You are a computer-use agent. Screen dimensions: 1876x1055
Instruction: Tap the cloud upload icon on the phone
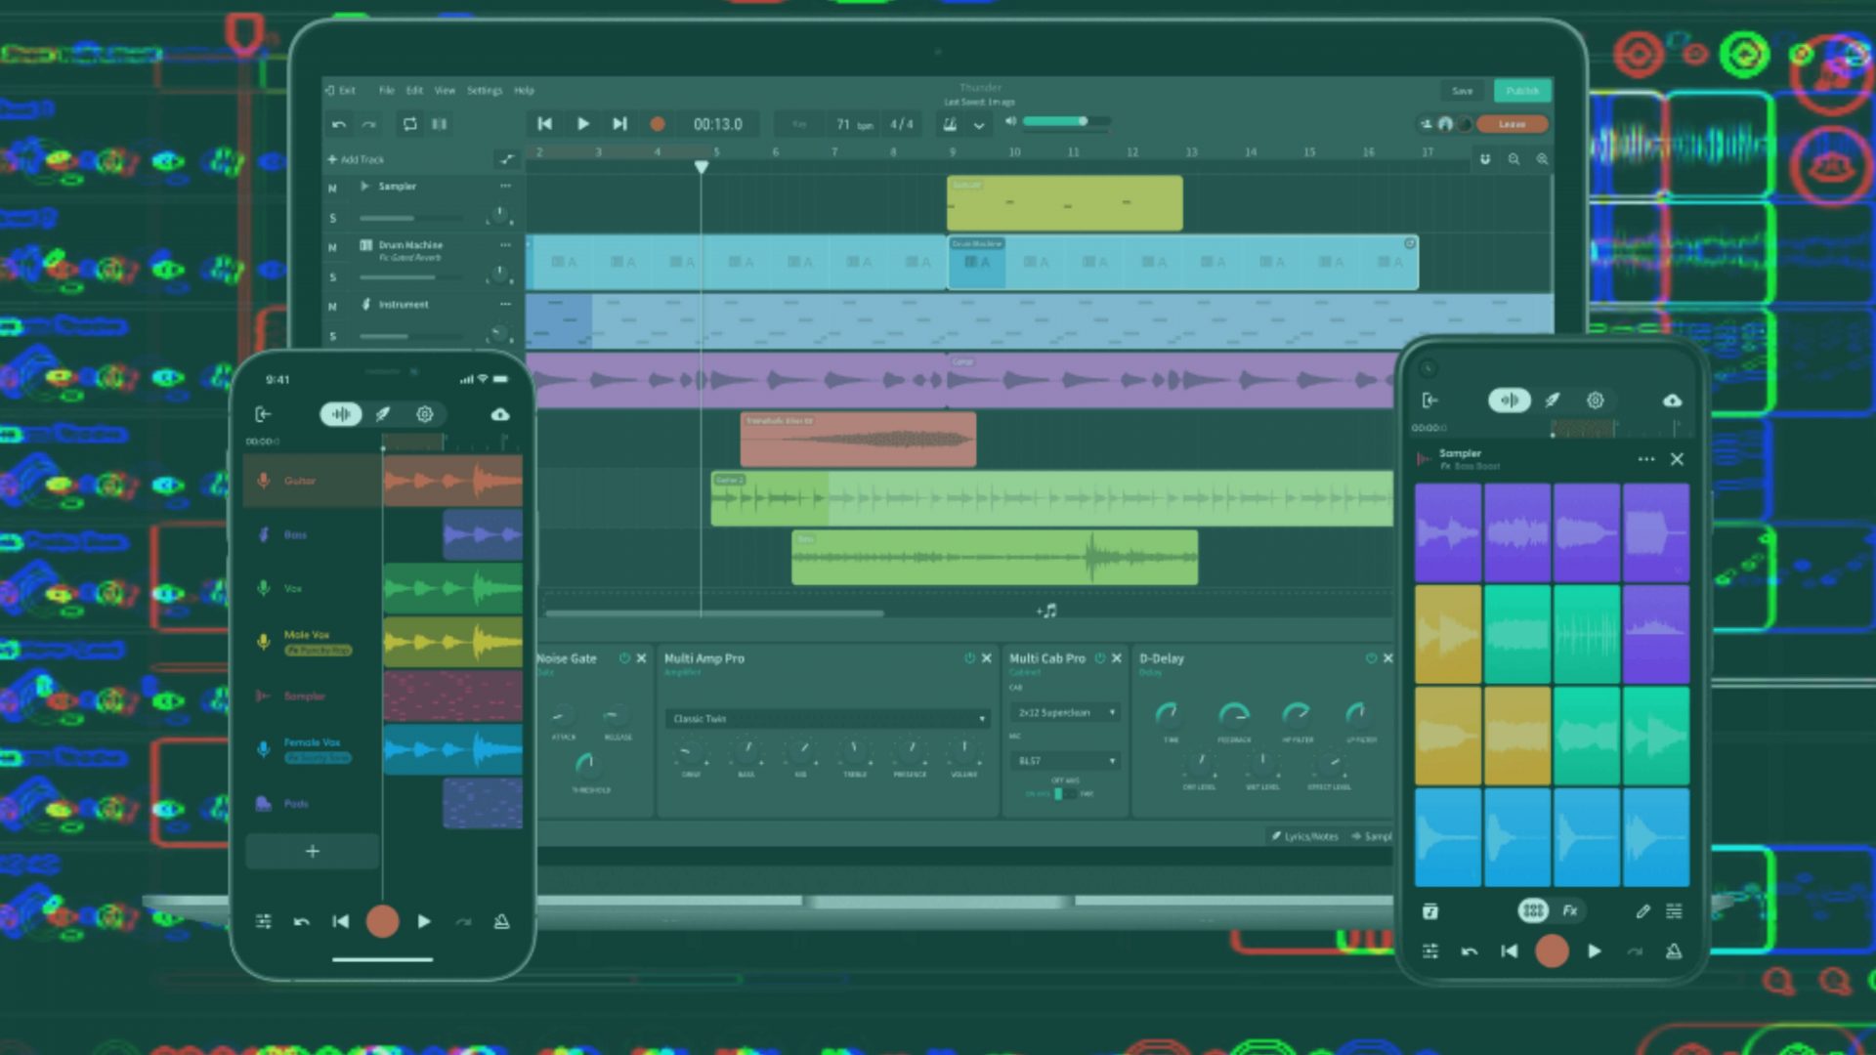[501, 413]
